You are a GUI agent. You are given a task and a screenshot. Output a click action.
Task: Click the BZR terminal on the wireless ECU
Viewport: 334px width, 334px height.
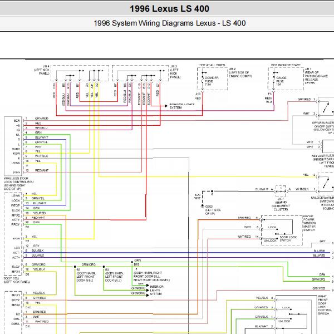click(17, 121)
